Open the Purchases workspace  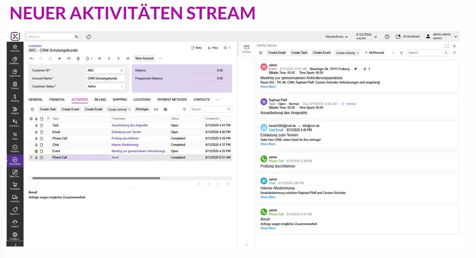pyautogui.click(x=15, y=186)
